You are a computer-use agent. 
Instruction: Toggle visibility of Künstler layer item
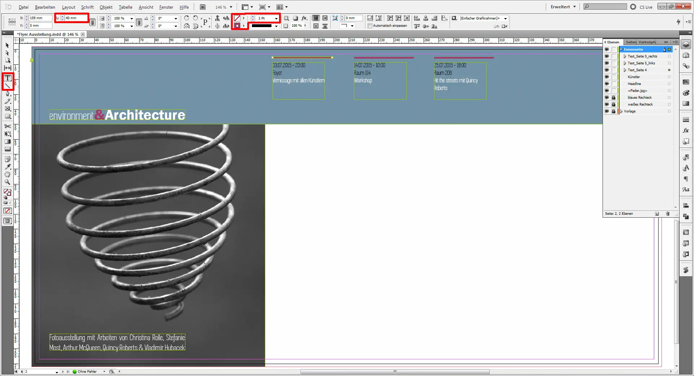(x=607, y=77)
